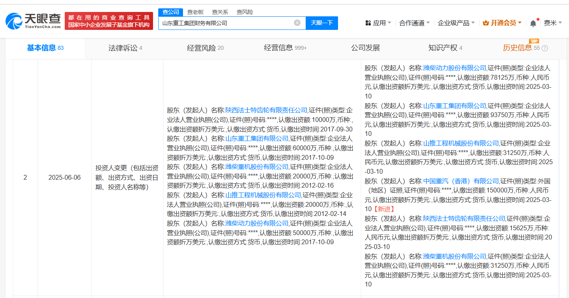Open notifications bell icon
The height and width of the screenshot is (298, 569).
(x=533, y=23)
